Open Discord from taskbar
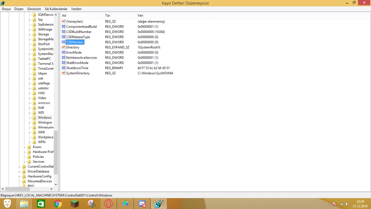This screenshot has width=371, height=209. tap(142, 204)
